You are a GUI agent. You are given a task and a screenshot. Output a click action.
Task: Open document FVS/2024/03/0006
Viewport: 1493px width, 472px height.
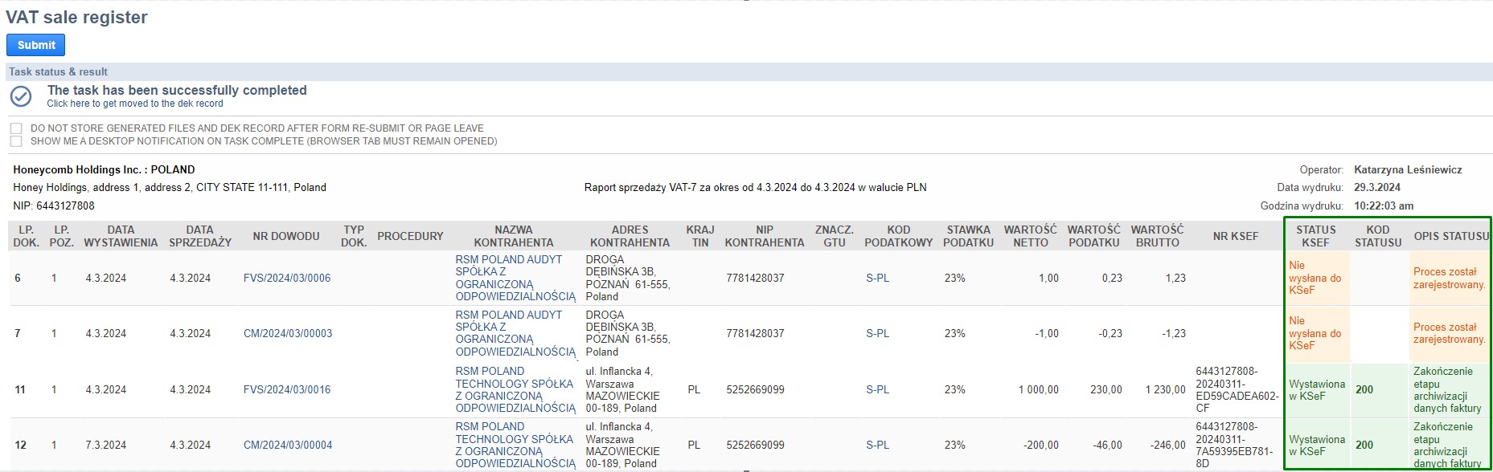(x=287, y=279)
